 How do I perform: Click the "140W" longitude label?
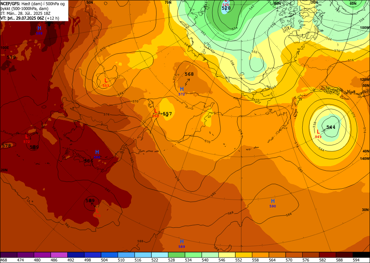[x=364, y=158]
